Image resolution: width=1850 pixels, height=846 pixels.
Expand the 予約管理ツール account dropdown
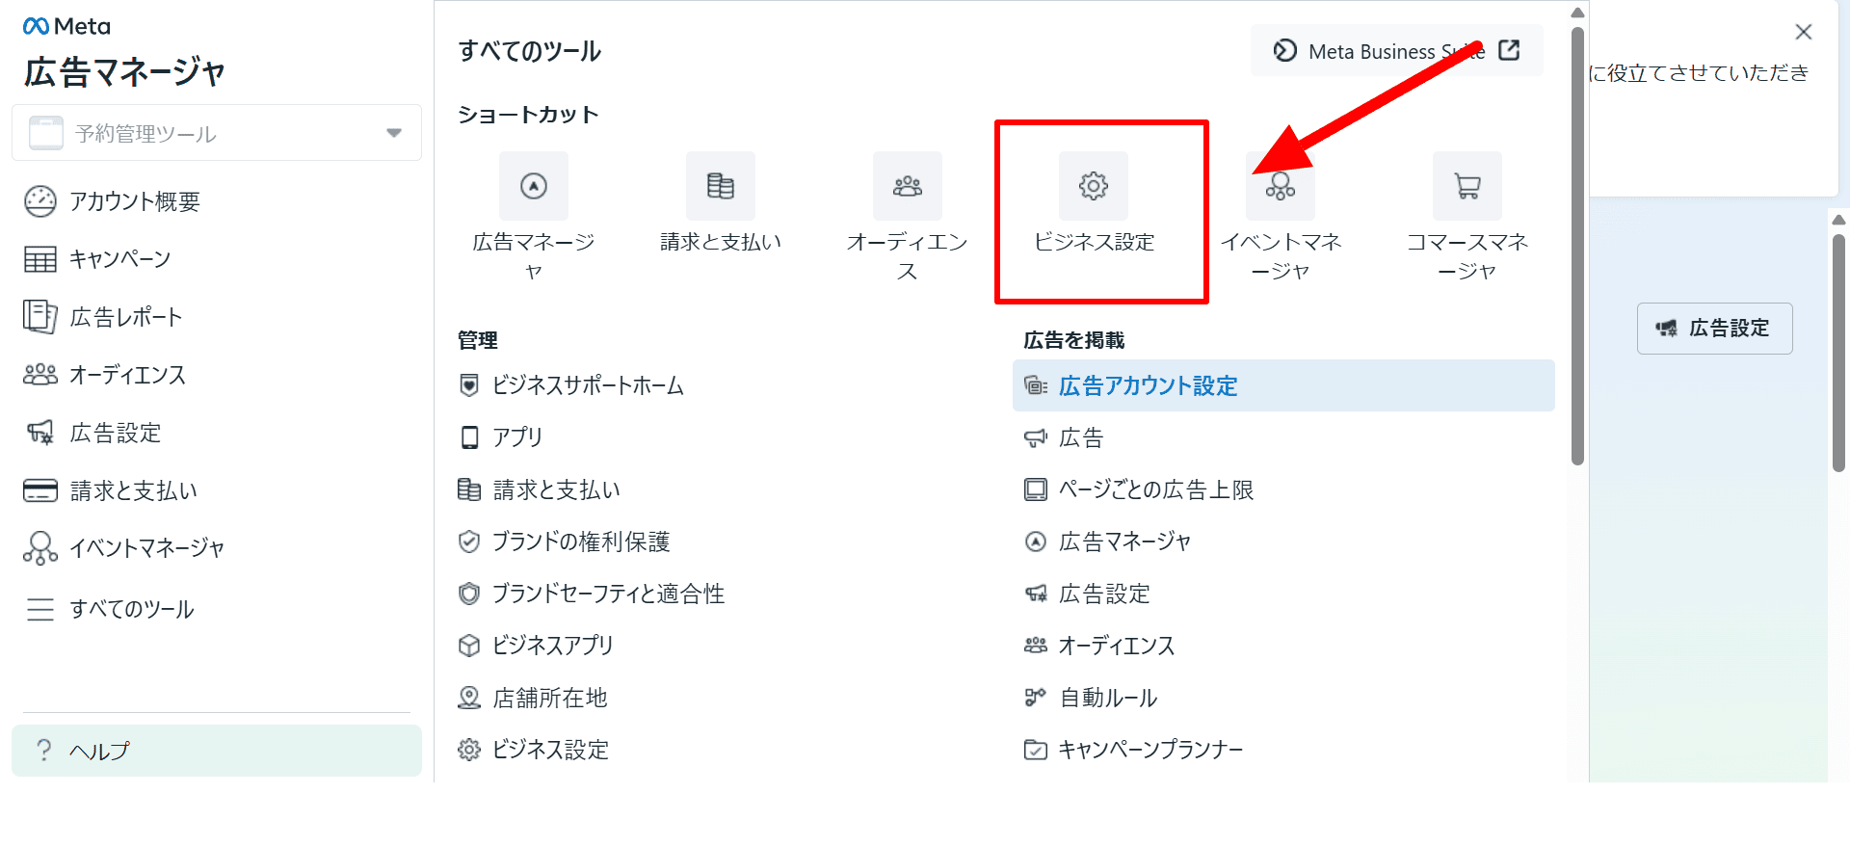pyautogui.click(x=217, y=133)
